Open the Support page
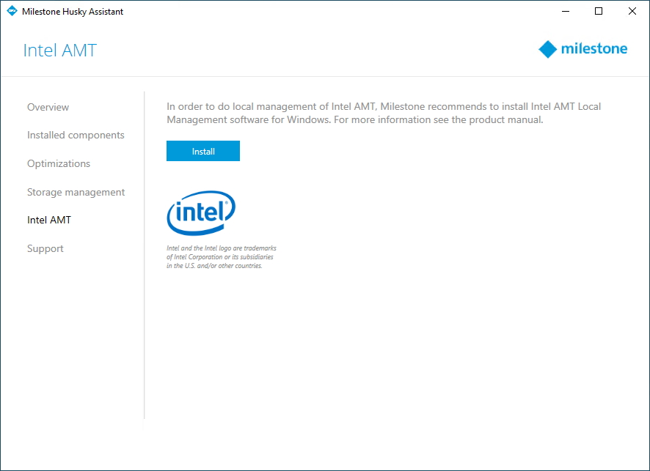Viewport: 650px width, 471px height. tap(45, 248)
